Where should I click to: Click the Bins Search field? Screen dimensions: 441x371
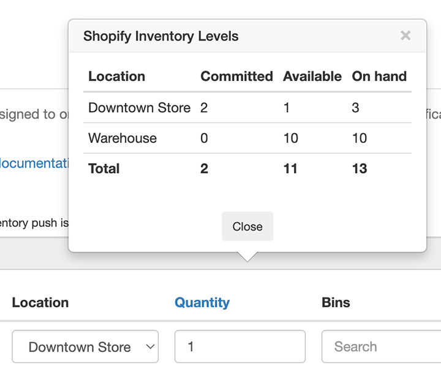point(382,346)
